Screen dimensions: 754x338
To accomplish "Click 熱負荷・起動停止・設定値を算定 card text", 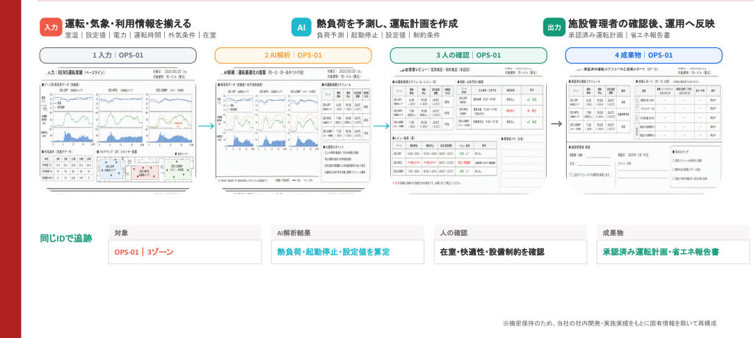I will pyautogui.click(x=333, y=252).
